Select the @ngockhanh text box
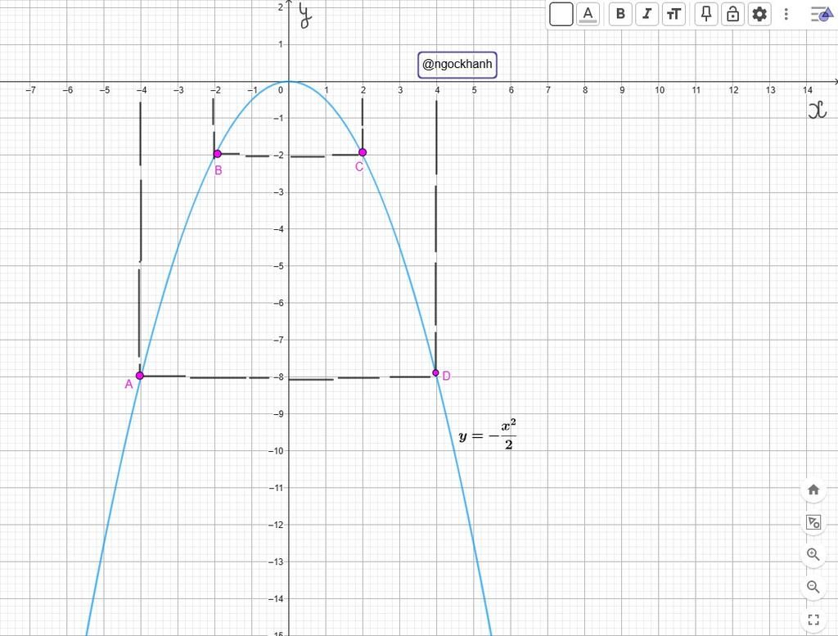The image size is (838, 636). 457,65
